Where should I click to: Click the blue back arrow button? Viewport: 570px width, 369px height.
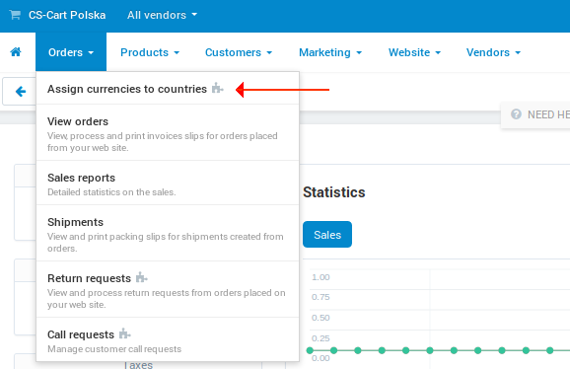(x=21, y=91)
